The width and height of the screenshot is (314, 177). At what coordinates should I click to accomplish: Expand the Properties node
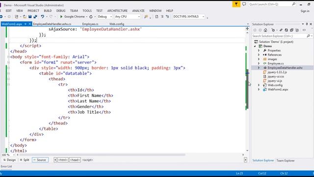pyautogui.click(x=259, y=50)
